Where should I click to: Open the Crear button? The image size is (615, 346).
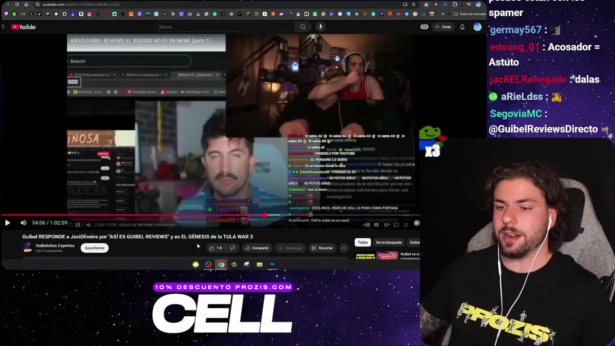[x=443, y=27]
